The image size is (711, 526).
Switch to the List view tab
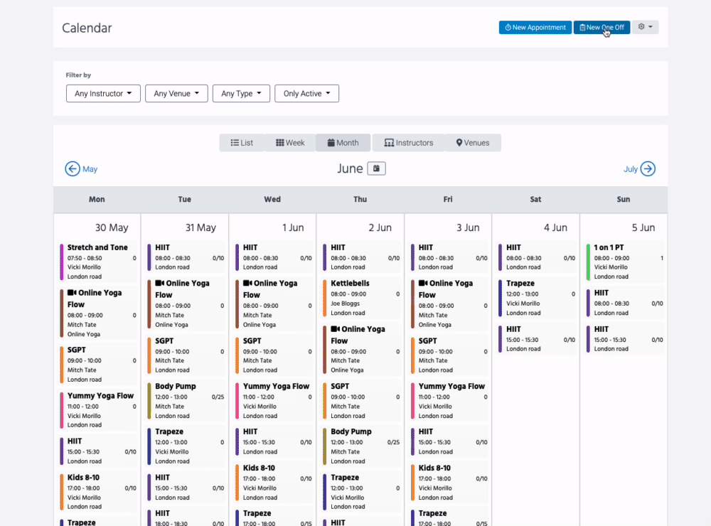pos(242,143)
